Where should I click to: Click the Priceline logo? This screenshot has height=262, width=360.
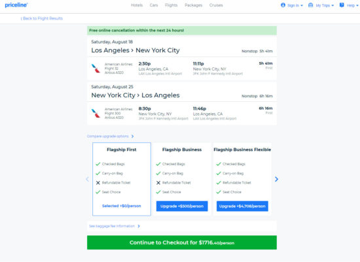(16, 5)
